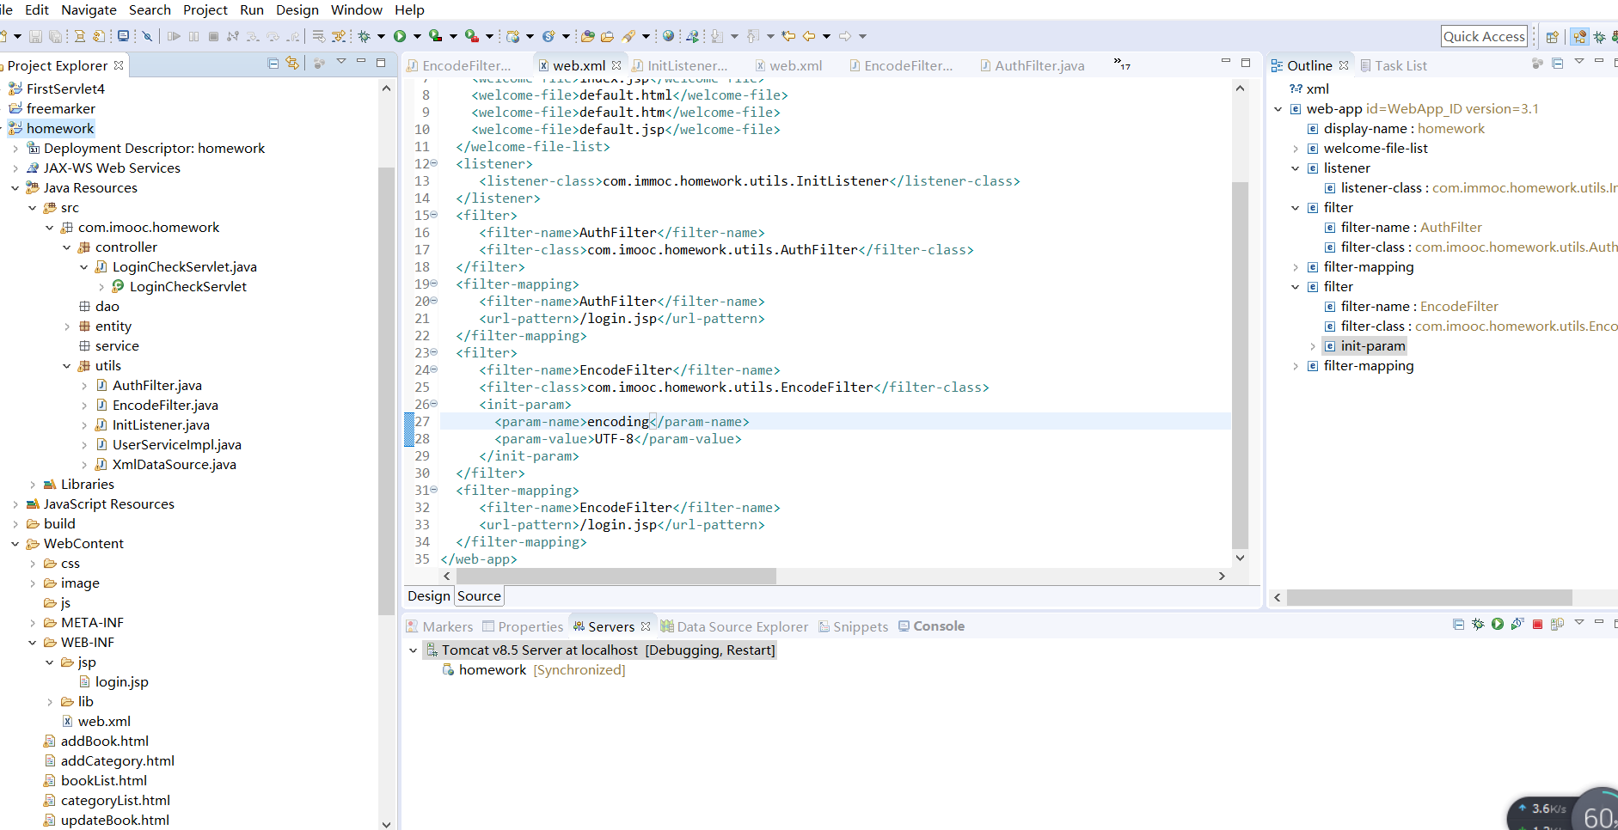Switch to the Design editor tab
This screenshot has width=1618, height=830.
(x=428, y=595)
